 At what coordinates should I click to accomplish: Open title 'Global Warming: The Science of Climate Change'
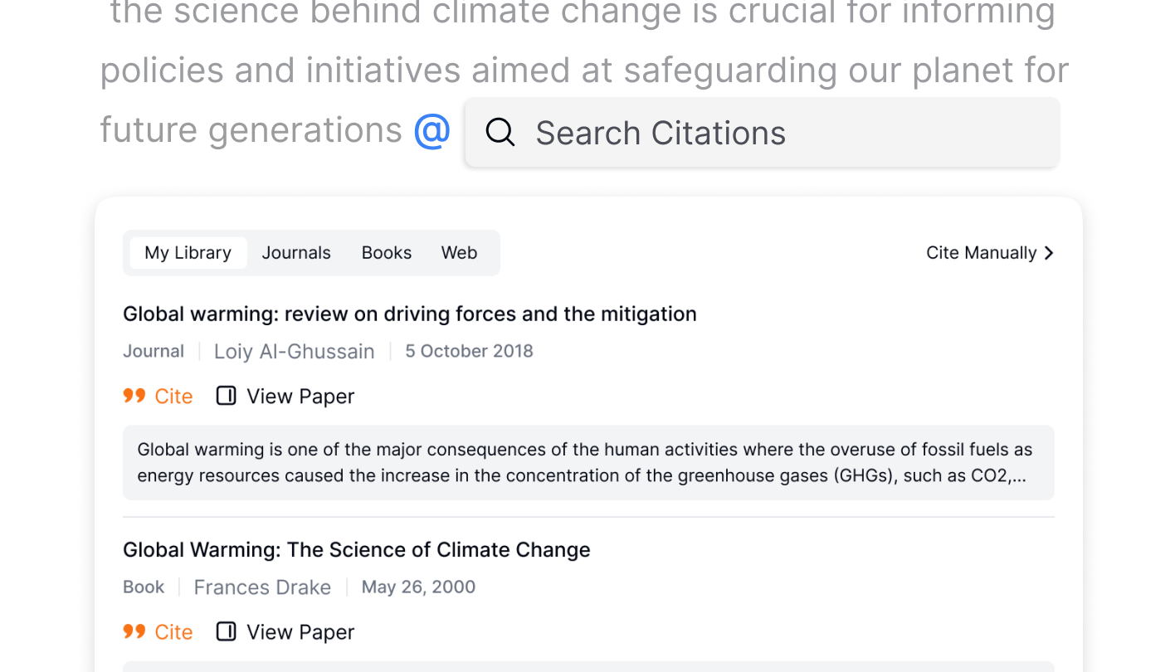click(x=357, y=549)
